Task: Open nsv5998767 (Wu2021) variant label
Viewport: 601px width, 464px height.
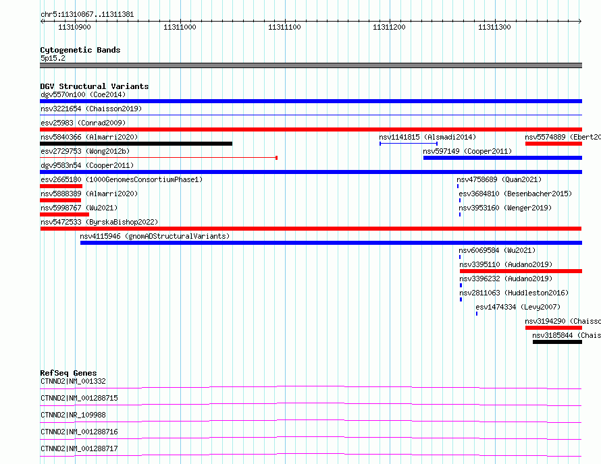Action: click(x=79, y=208)
